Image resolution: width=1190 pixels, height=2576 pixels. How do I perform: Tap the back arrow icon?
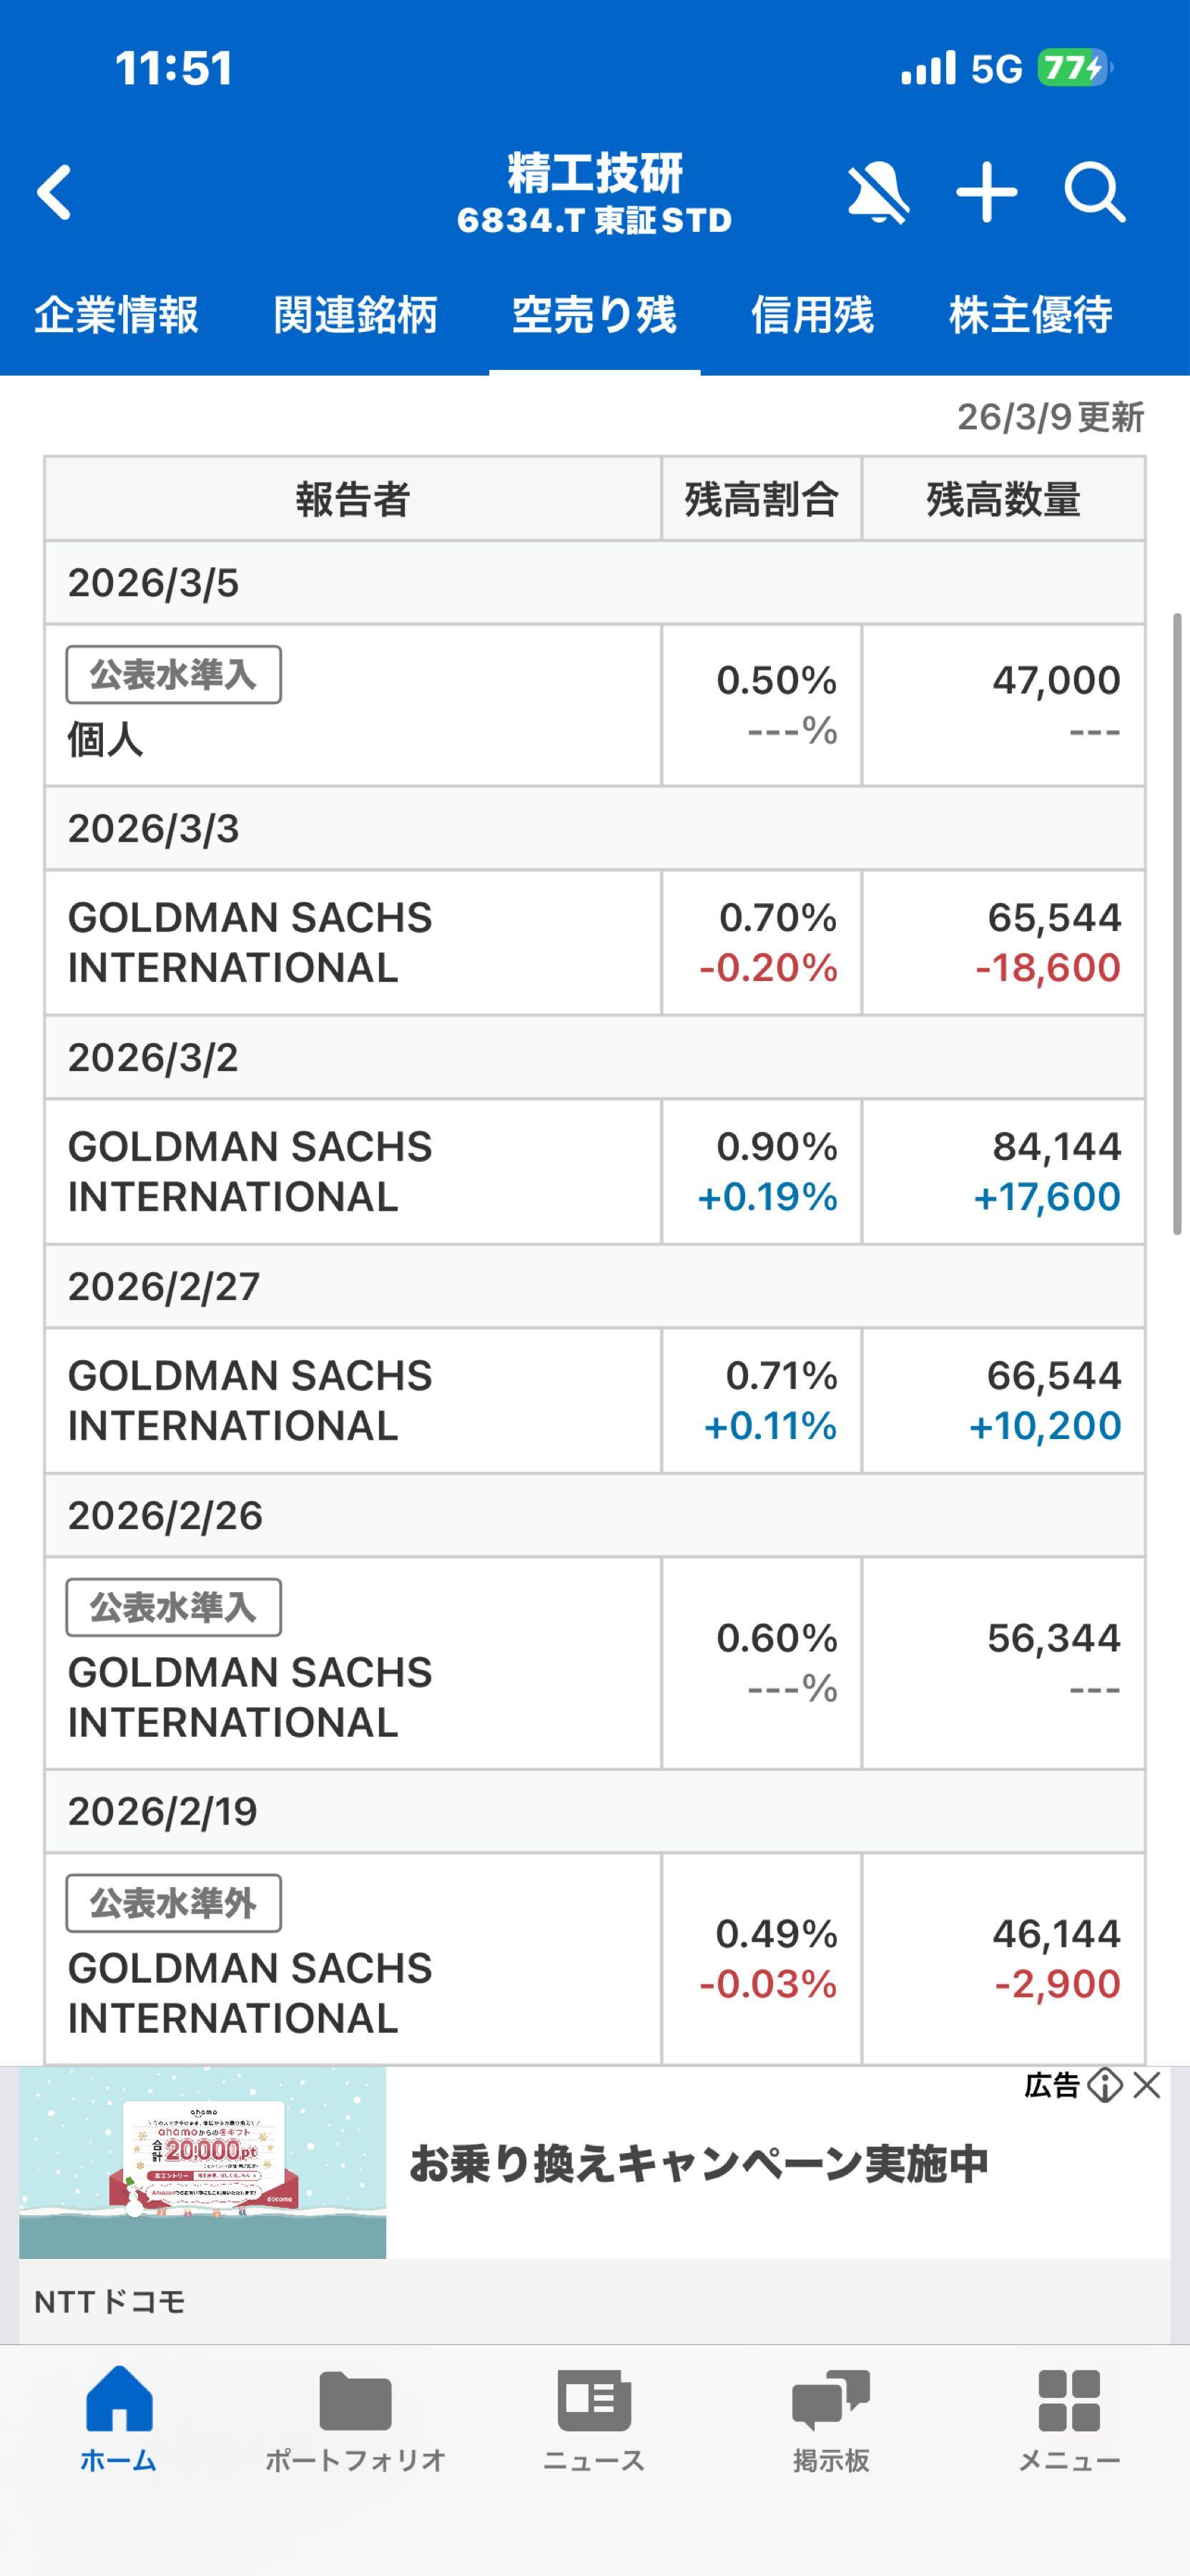[x=55, y=192]
